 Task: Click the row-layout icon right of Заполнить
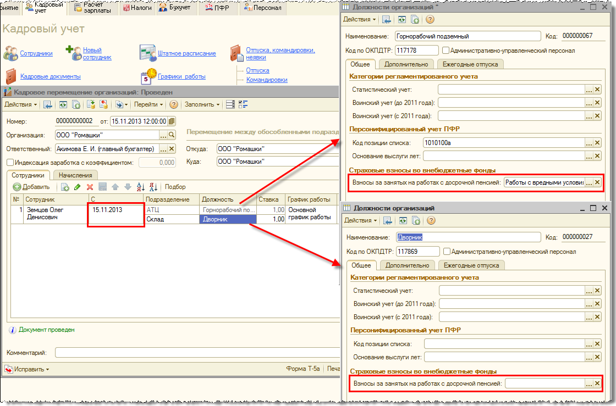(230, 105)
